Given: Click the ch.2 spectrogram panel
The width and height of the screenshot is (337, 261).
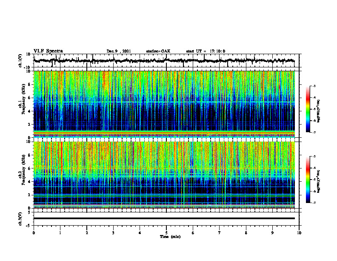Looking at the screenshot, I should click(164, 175).
